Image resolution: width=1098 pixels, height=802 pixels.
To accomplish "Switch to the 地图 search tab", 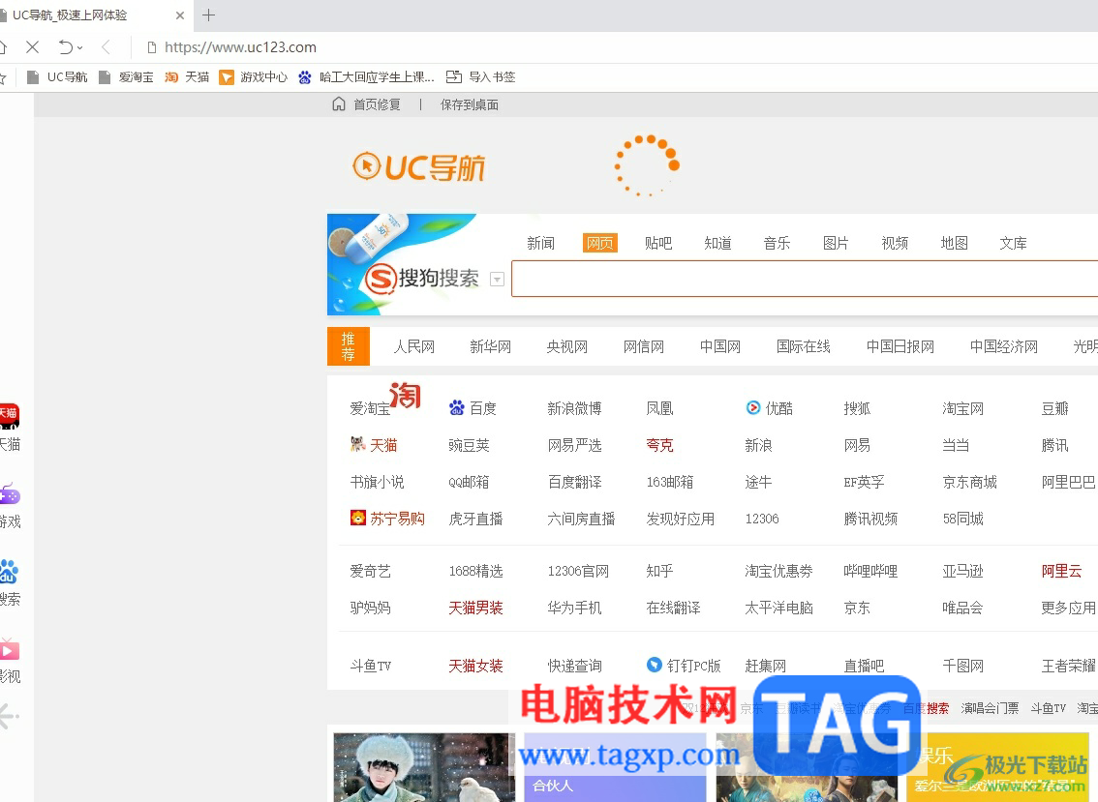I will point(955,243).
